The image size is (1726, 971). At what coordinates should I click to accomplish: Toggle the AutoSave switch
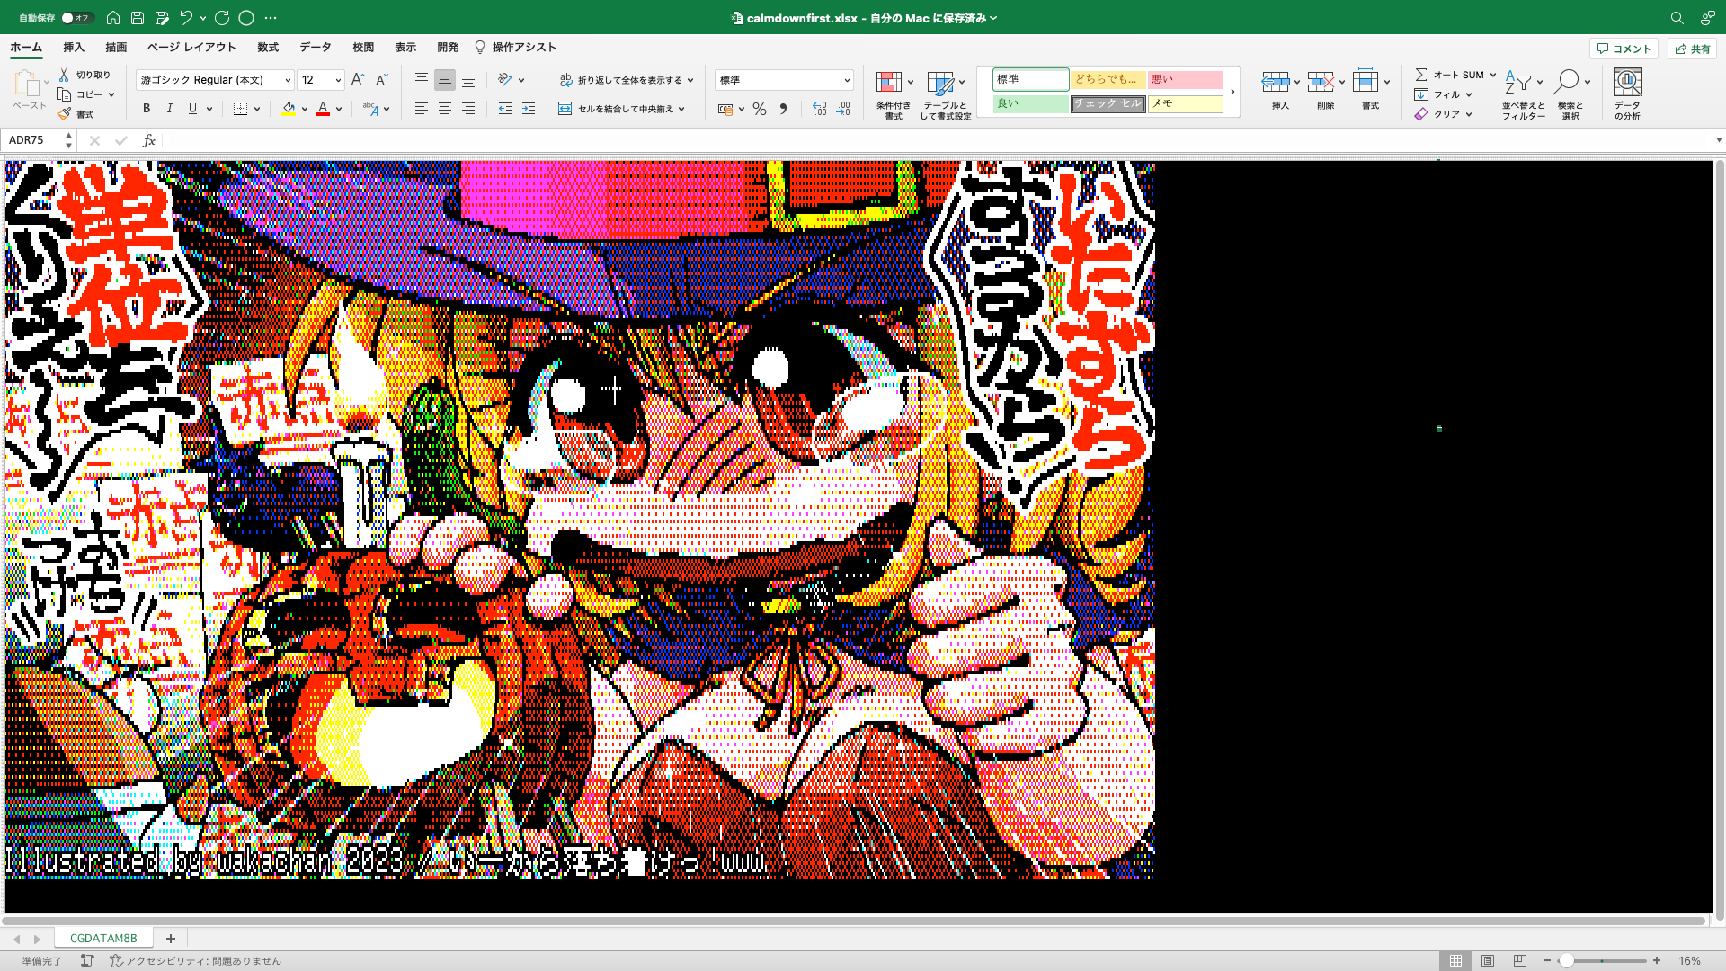[x=76, y=18]
